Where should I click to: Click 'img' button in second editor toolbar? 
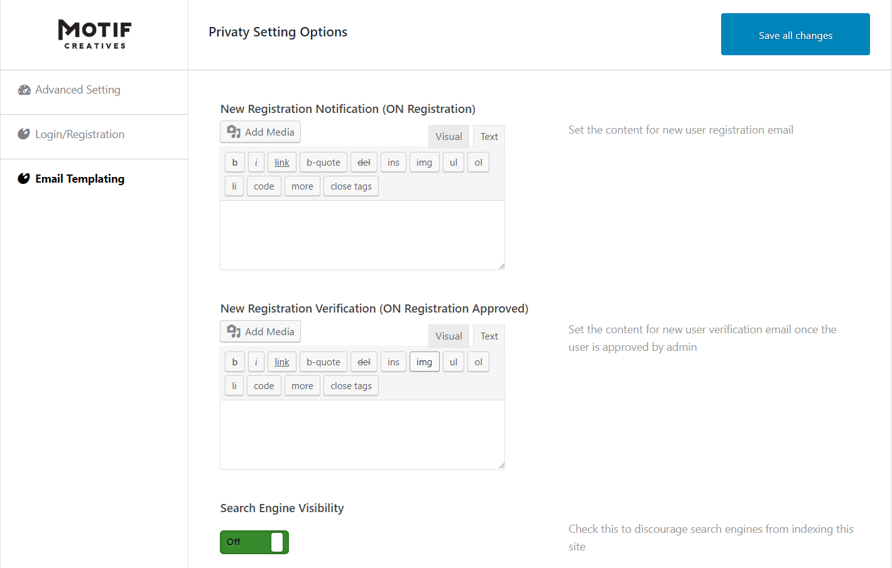[424, 362]
